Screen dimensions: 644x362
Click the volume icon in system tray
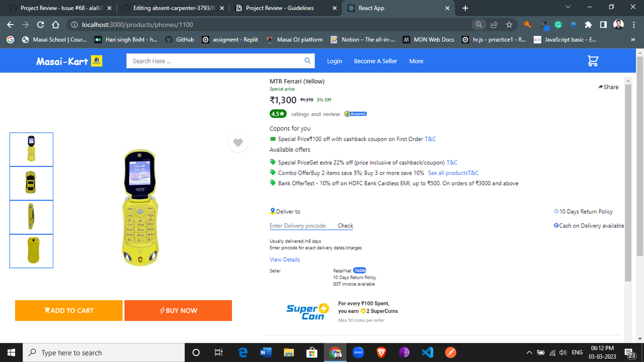tap(563, 352)
